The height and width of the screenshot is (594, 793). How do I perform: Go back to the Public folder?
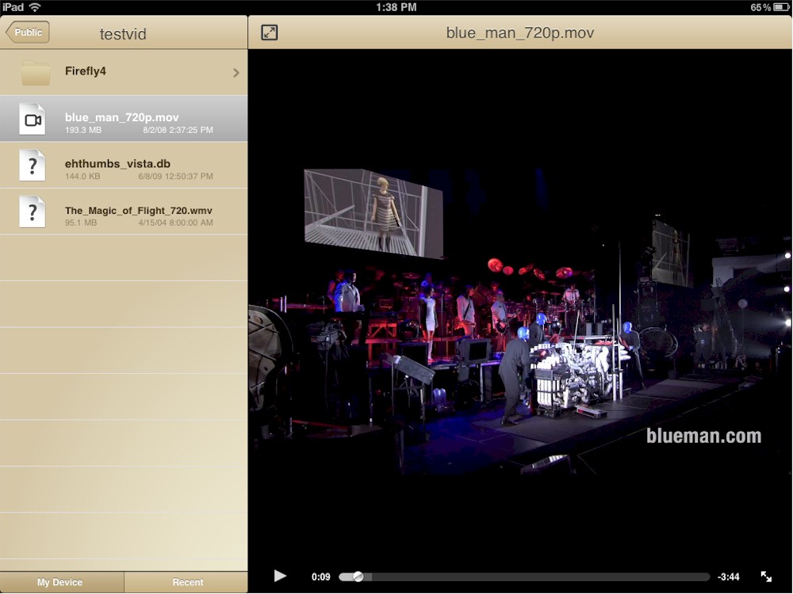28,32
